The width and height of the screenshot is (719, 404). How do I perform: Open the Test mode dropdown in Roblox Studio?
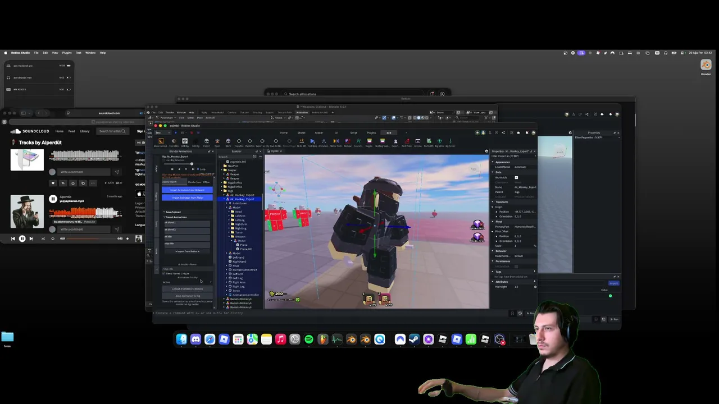(161, 132)
